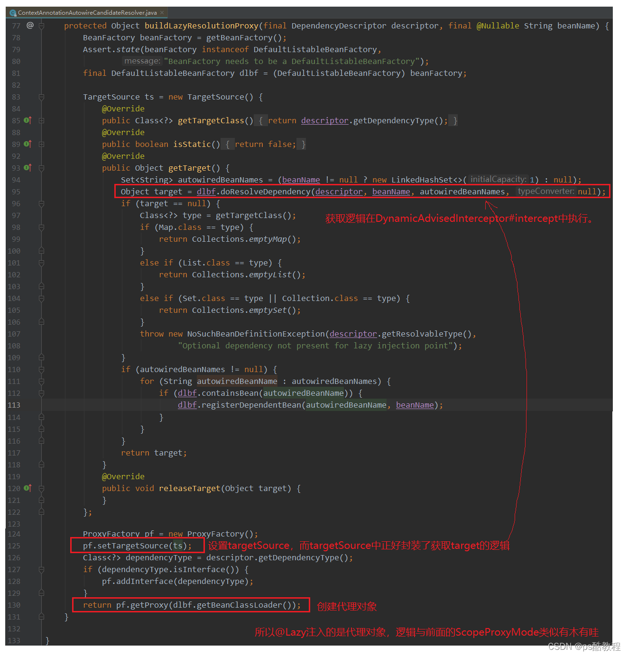
Task: Collapse the releaseTarget method at line 120
Action: [41, 488]
